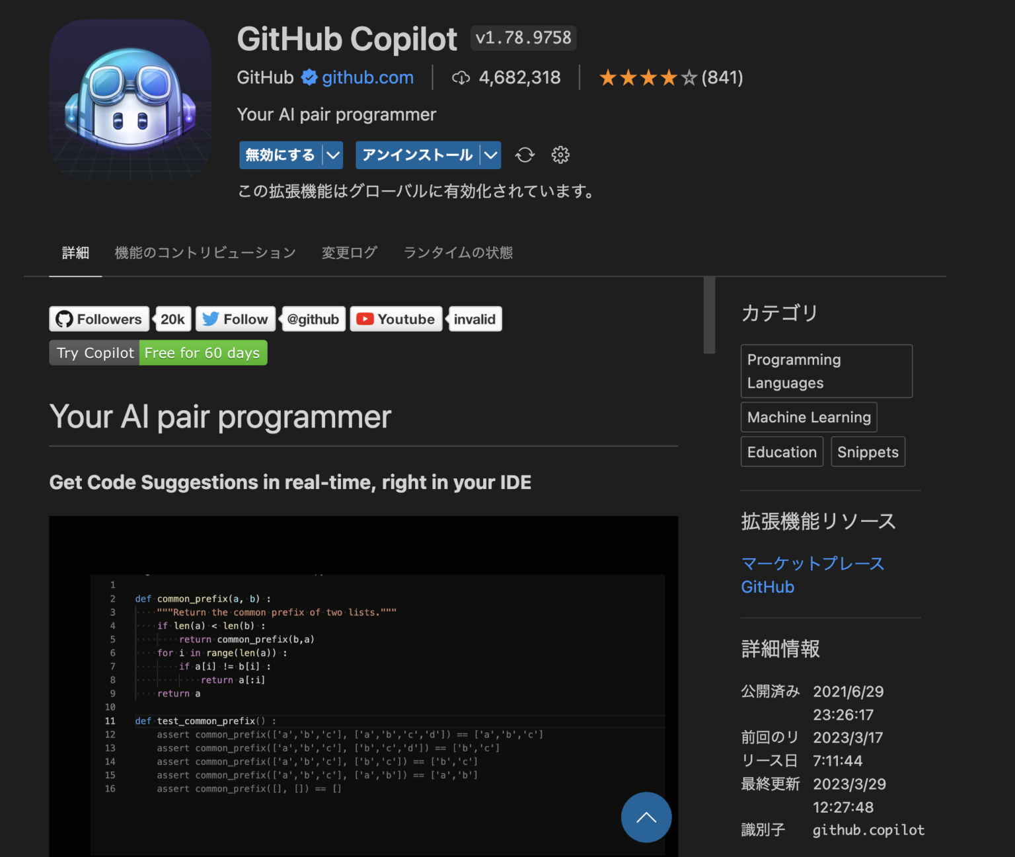Click the 4,682,318 install count
The width and height of the screenshot is (1015, 857).
[519, 78]
